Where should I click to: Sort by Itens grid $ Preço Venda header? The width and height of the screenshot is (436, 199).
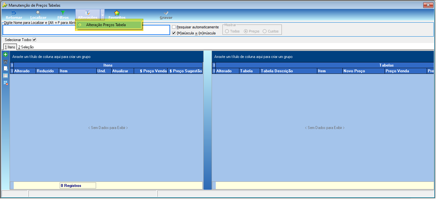click(151, 71)
